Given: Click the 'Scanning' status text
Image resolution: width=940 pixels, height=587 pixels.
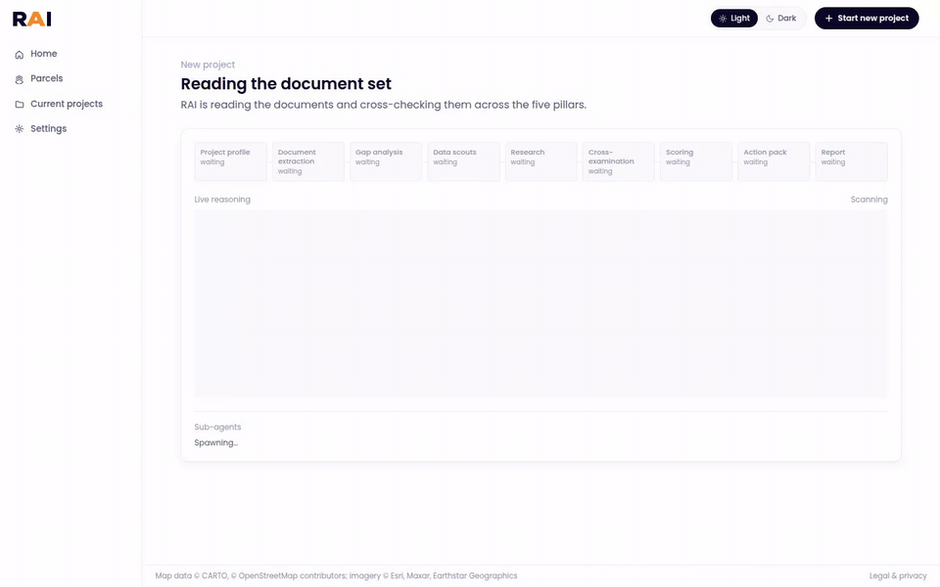Looking at the screenshot, I should [x=869, y=200].
